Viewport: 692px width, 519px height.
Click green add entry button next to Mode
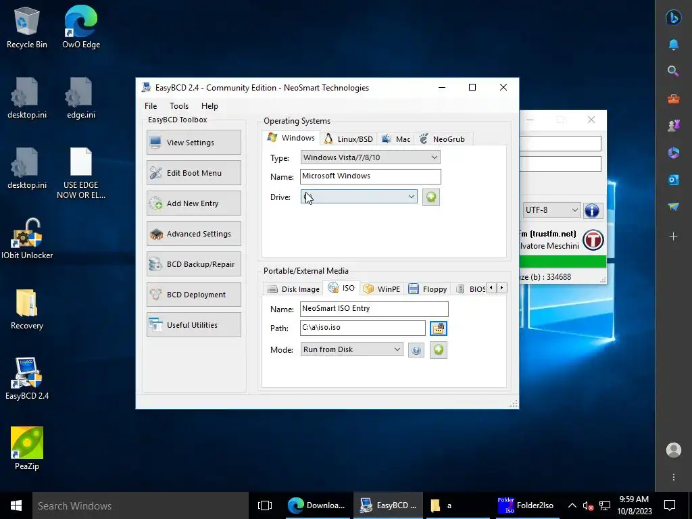438,350
